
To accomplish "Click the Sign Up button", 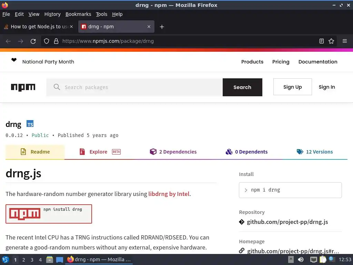I will click(x=292, y=87).
